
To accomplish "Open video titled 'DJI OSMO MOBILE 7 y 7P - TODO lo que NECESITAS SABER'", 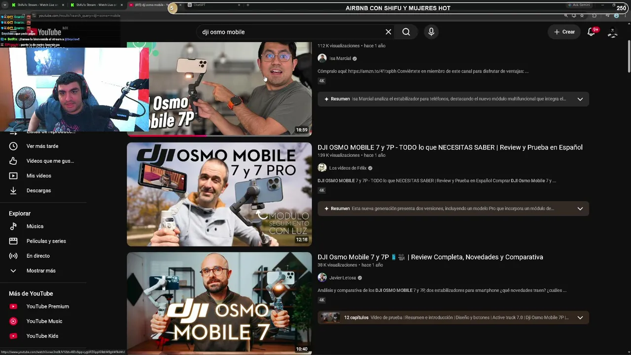I will point(450,147).
